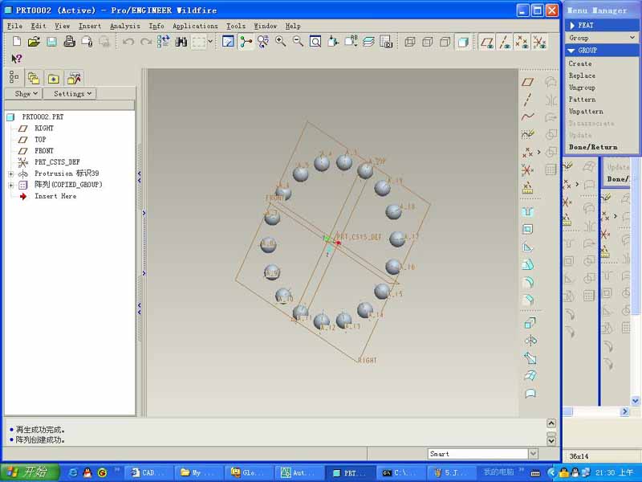Print the model using the printer icon
This screenshot has height=482, width=642.
[x=69, y=42]
